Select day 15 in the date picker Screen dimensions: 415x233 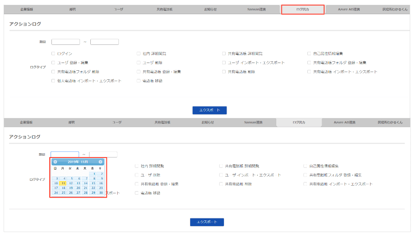[x=93, y=183]
